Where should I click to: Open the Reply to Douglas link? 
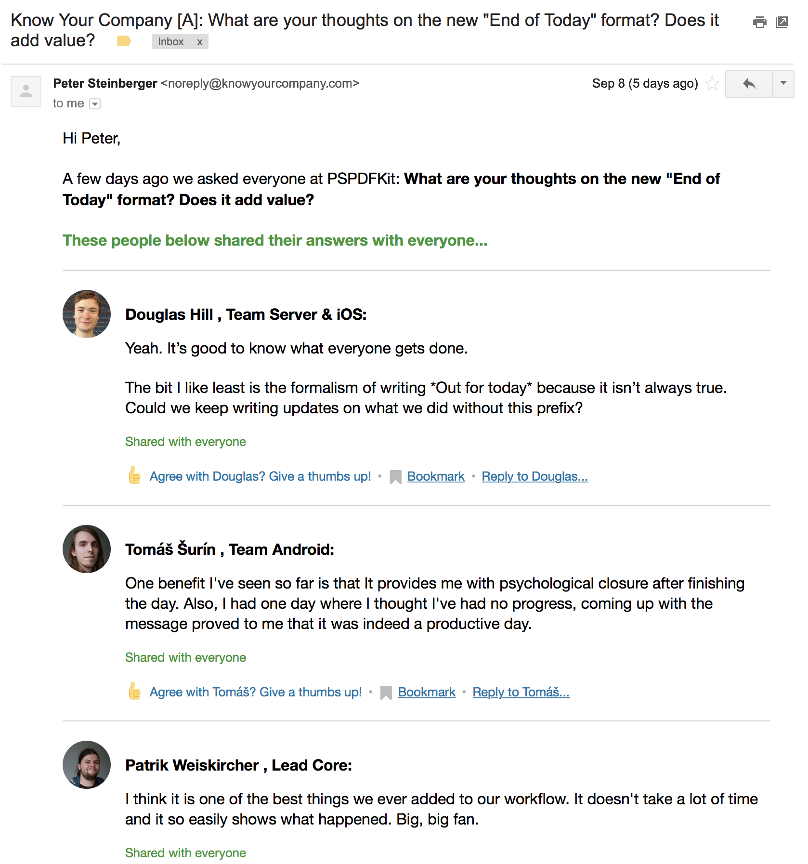534,476
